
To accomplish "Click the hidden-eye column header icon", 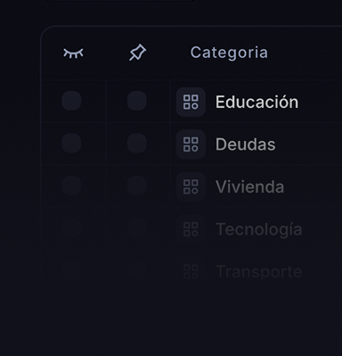I will tap(73, 54).
